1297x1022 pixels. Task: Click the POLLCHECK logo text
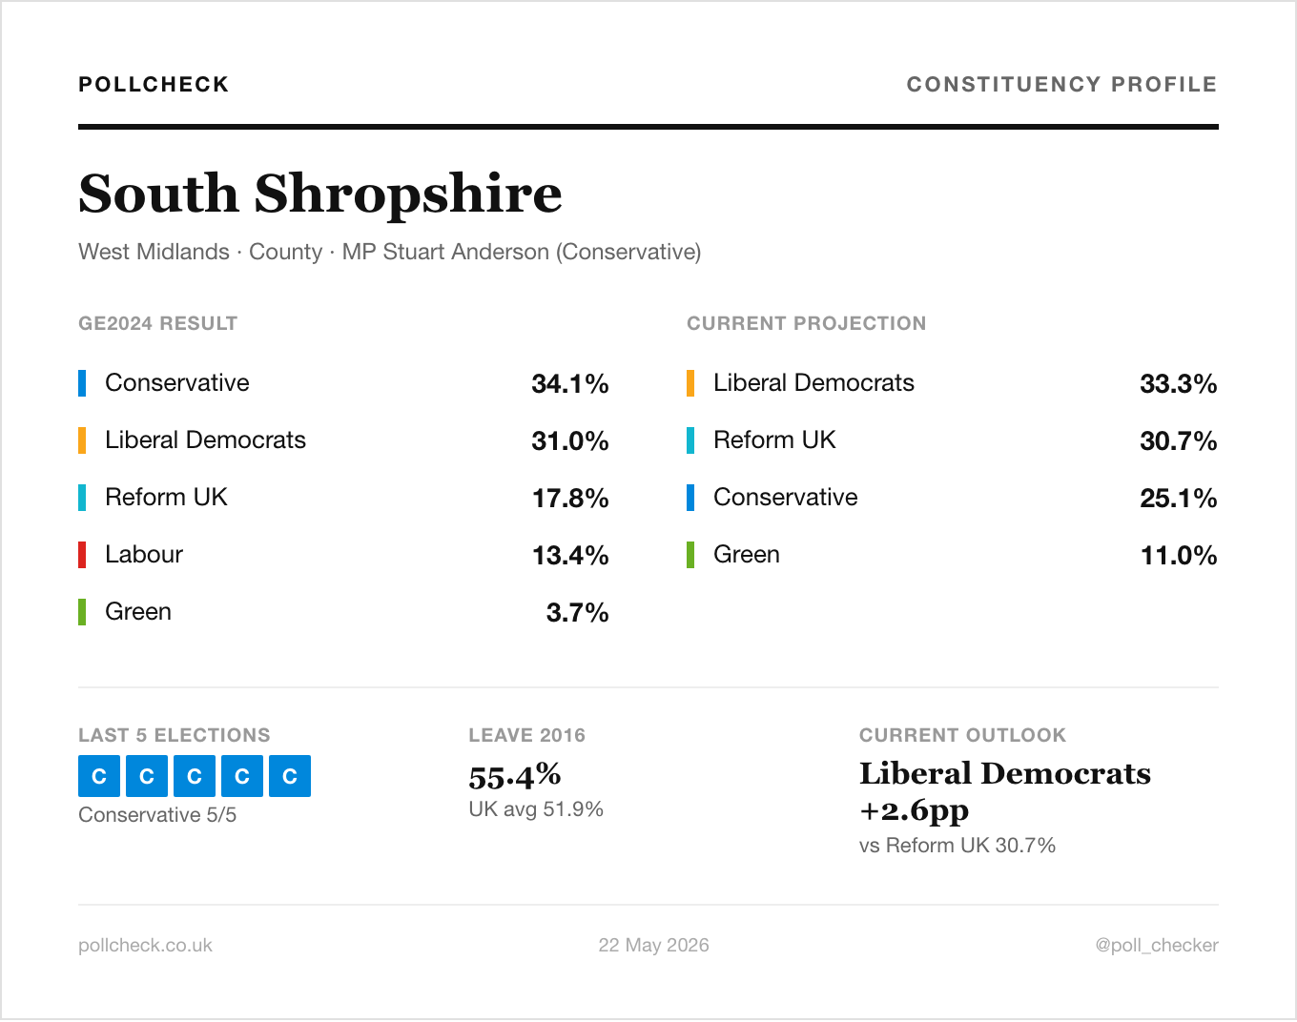point(154,84)
